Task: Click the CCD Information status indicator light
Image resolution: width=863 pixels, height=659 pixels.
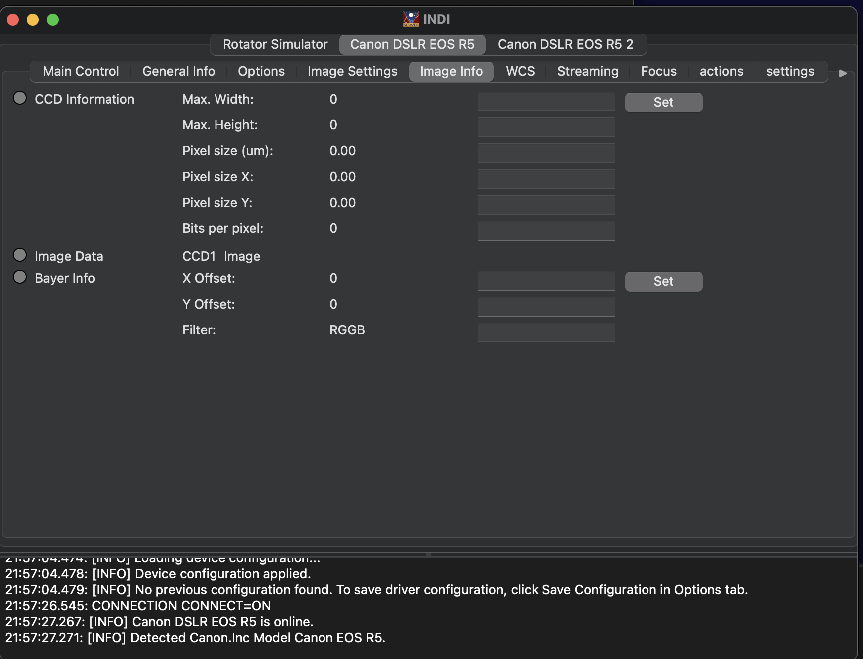Action: (x=20, y=98)
